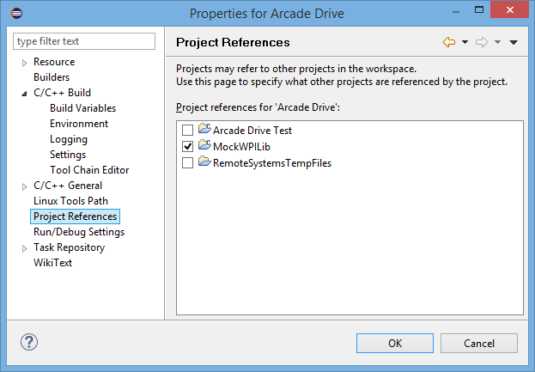This screenshot has height=372, width=535.
Task: Open the page view menu dropdown triangle
Action: click(514, 42)
